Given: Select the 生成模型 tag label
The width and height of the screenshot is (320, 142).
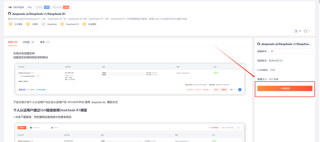Looking at the screenshot, I should click(x=92, y=24).
